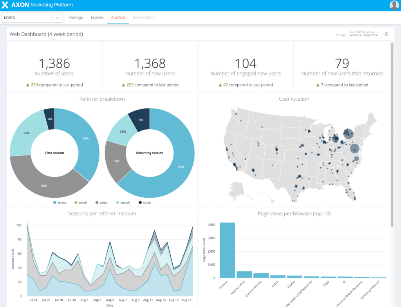Open the KORTX account selector
401x307 pixels.
27,18
